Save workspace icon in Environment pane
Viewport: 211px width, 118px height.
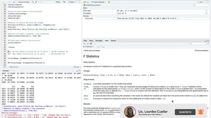point(88,2)
